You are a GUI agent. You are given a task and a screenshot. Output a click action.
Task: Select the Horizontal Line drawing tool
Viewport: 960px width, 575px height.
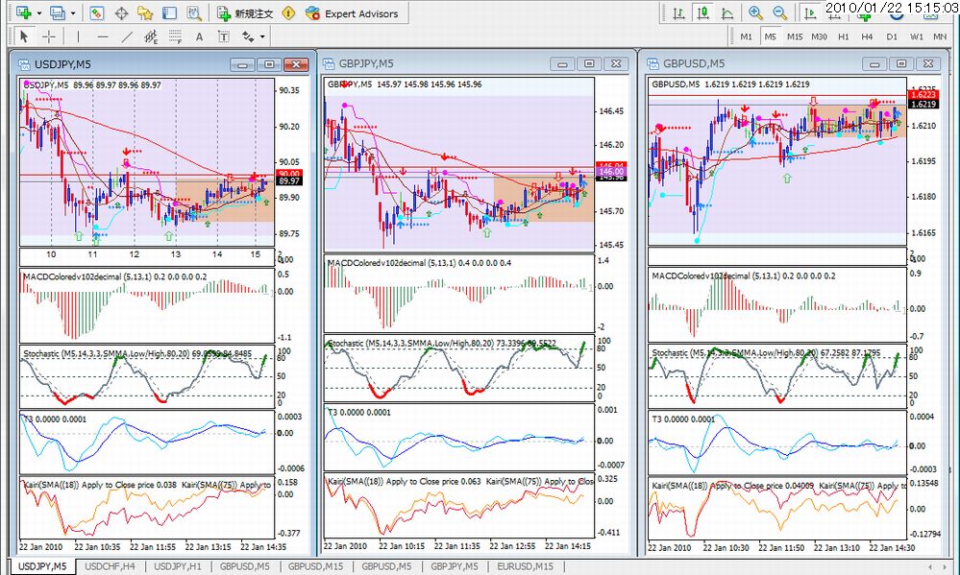point(102,36)
